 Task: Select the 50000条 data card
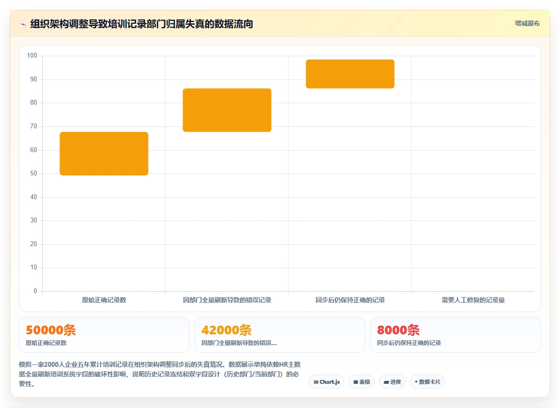[x=104, y=335]
